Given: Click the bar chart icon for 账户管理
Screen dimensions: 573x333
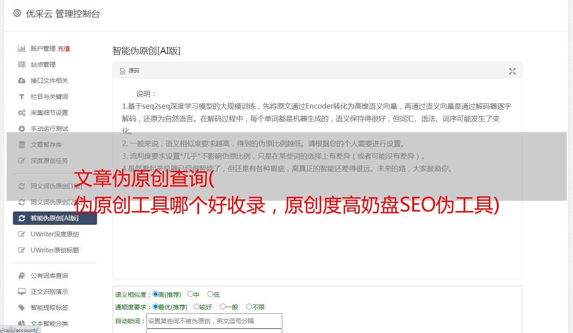Looking at the screenshot, I should [x=21, y=49].
